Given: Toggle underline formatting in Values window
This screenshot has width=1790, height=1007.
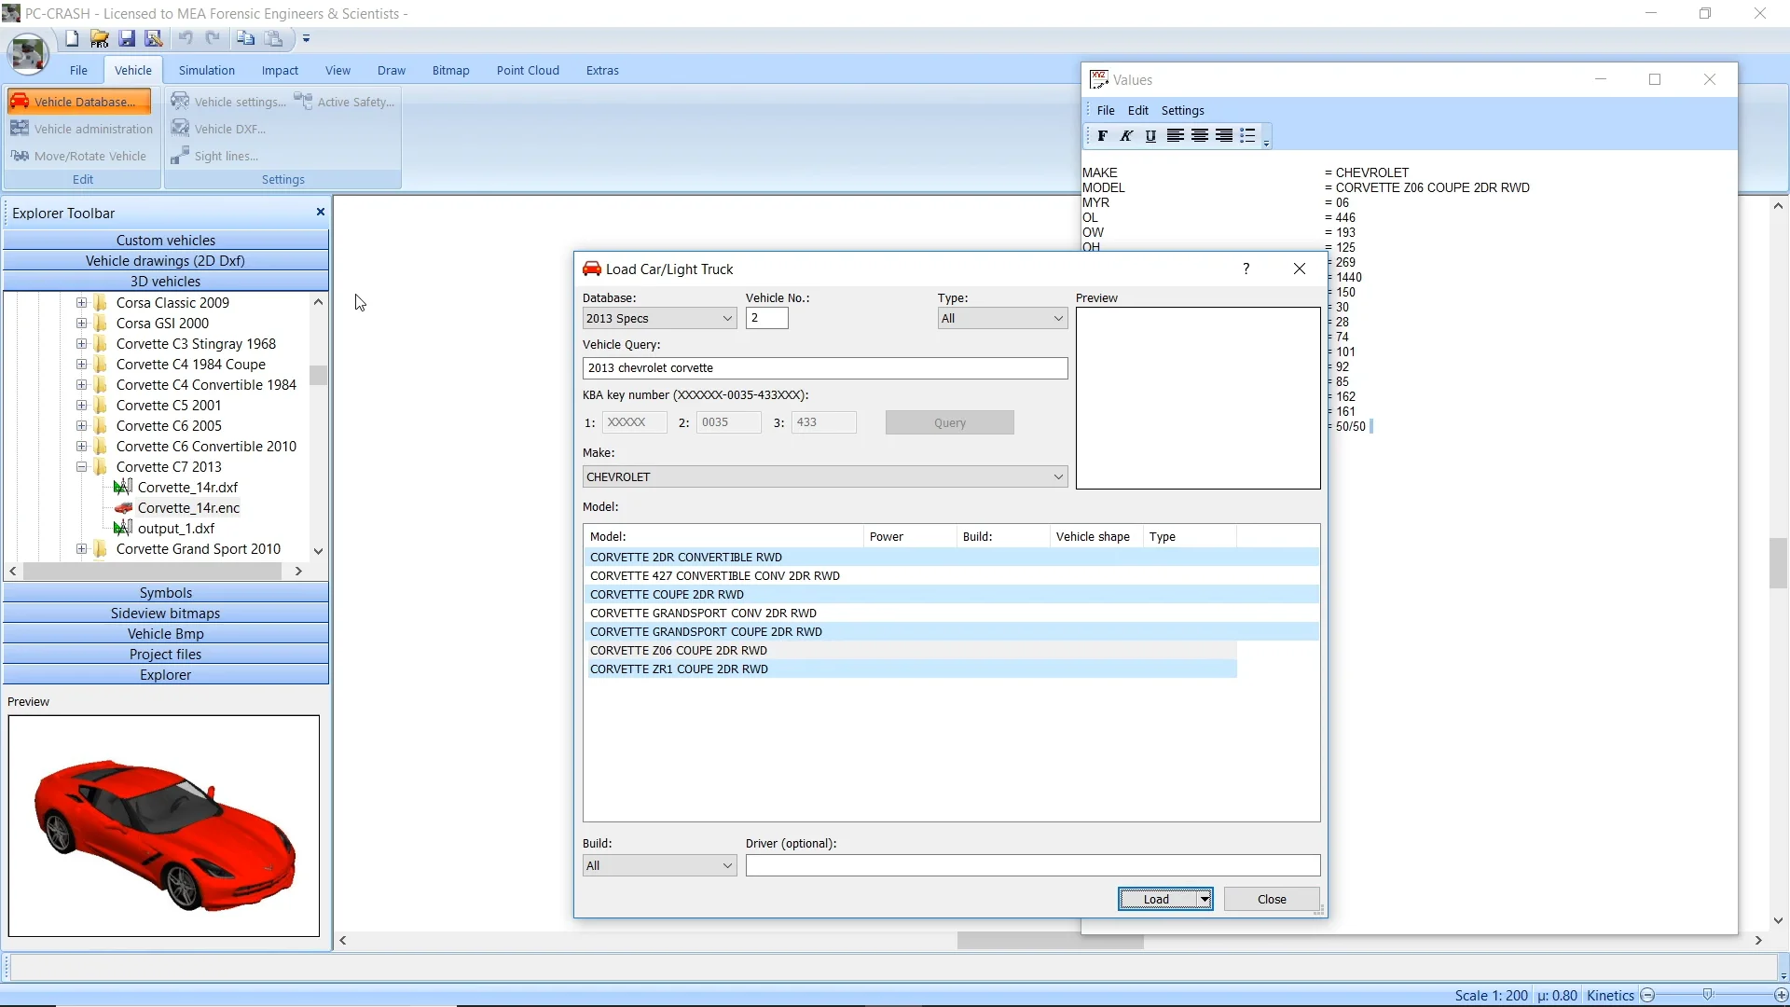Looking at the screenshot, I should 1150,136.
